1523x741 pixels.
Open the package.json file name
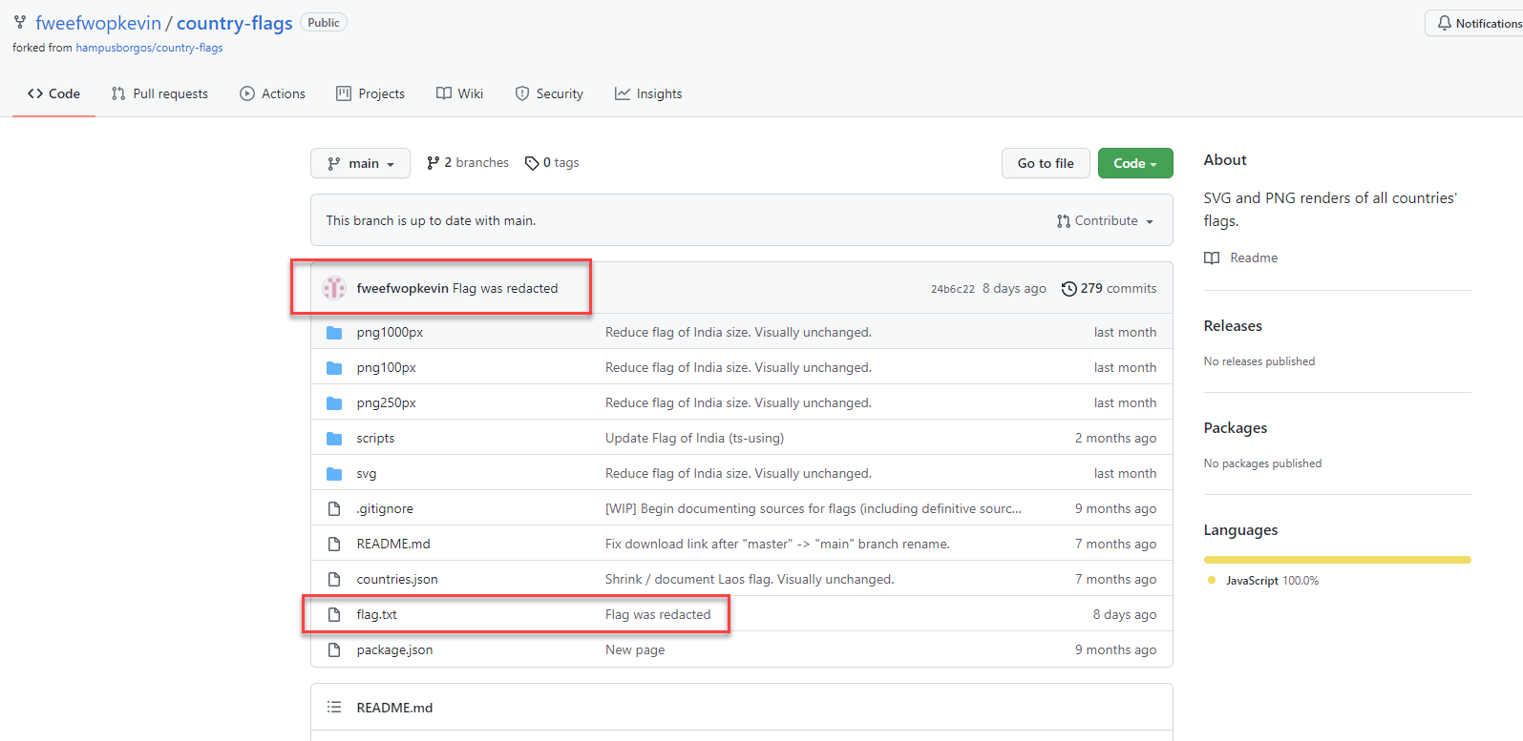click(x=394, y=650)
